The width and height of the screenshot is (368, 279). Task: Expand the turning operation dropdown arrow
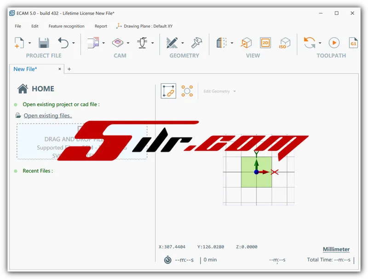(x=103, y=43)
